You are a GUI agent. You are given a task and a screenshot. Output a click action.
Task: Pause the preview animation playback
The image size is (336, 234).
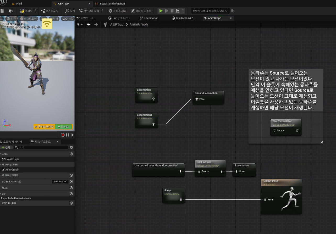[x=67, y=135]
